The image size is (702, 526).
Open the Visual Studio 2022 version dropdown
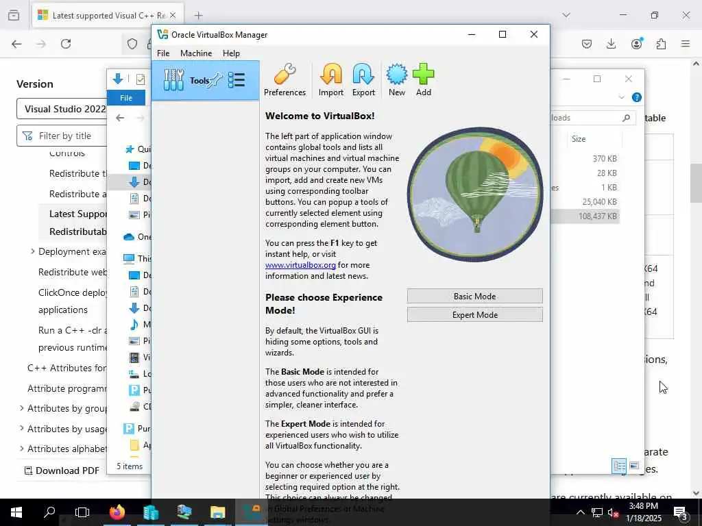[x=62, y=109]
